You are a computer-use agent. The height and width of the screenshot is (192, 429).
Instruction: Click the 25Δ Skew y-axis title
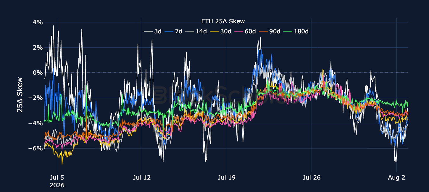[x=20, y=95]
